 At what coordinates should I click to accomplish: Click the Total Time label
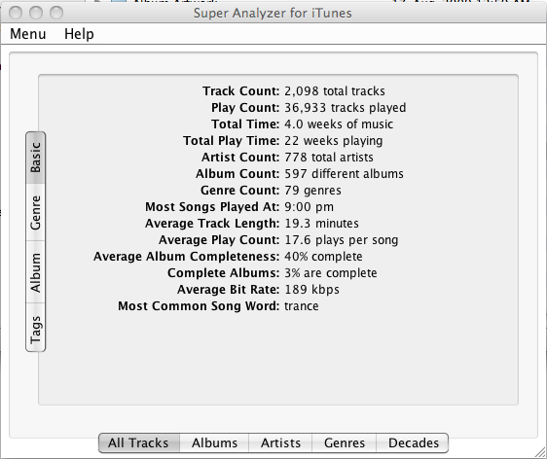coord(245,124)
